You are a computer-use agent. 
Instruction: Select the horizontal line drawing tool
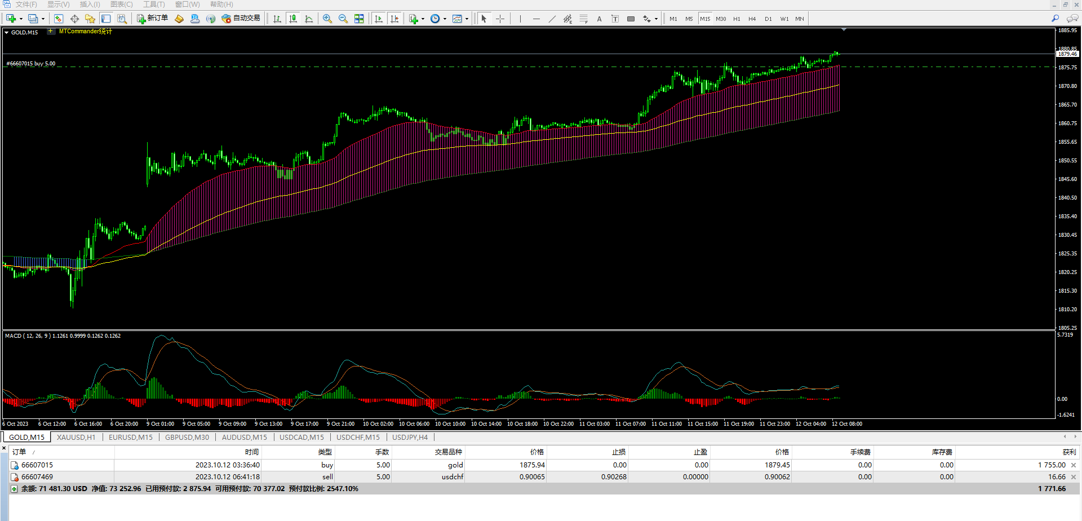click(536, 19)
